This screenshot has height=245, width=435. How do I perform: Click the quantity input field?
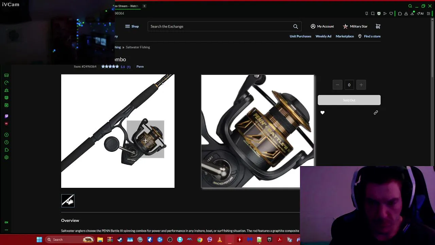[x=349, y=85]
